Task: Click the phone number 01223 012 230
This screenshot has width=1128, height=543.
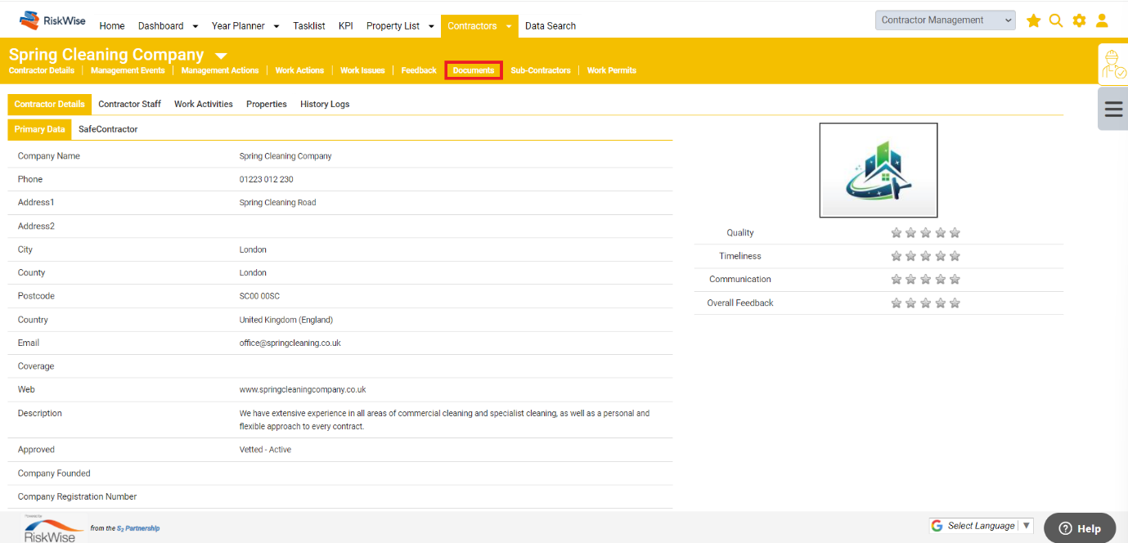Action: [x=266, y=180]
